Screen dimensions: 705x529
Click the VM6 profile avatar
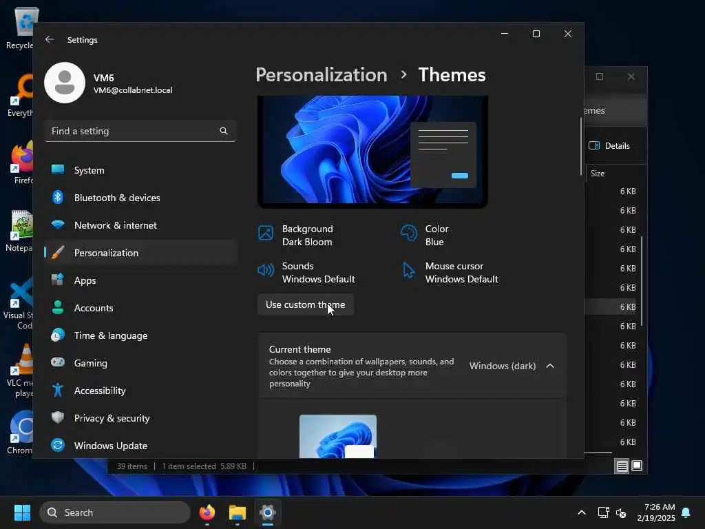click(x=65, y=83)
